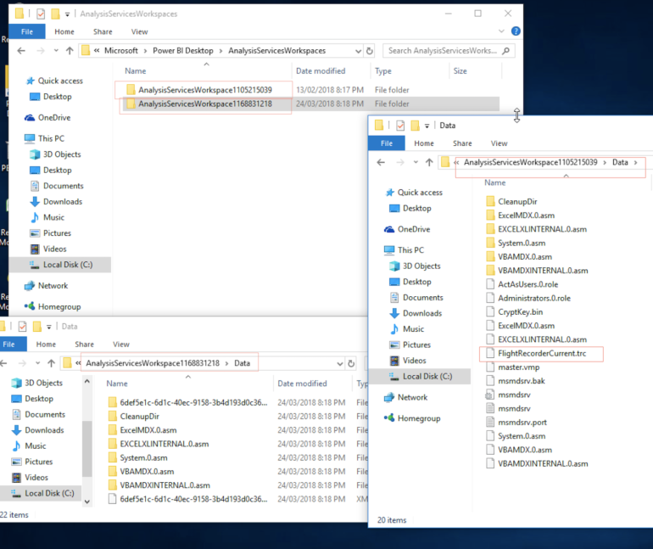Screen dimensions: 653x549
Task: Click the search magnifier in AnalysisServicesWorkspaces window
Action: point(506,51)
